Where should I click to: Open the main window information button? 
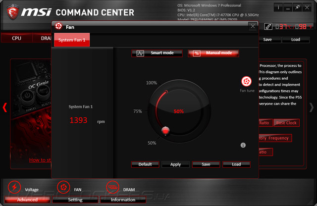pos(278,8)
